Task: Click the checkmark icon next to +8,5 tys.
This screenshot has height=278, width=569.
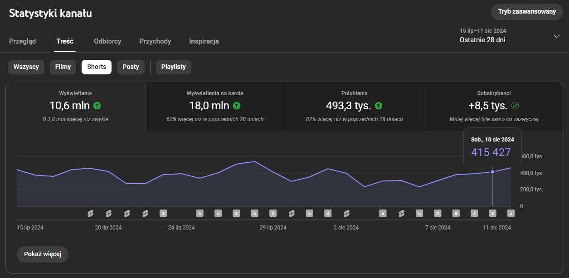Action: tap(515, 106)
